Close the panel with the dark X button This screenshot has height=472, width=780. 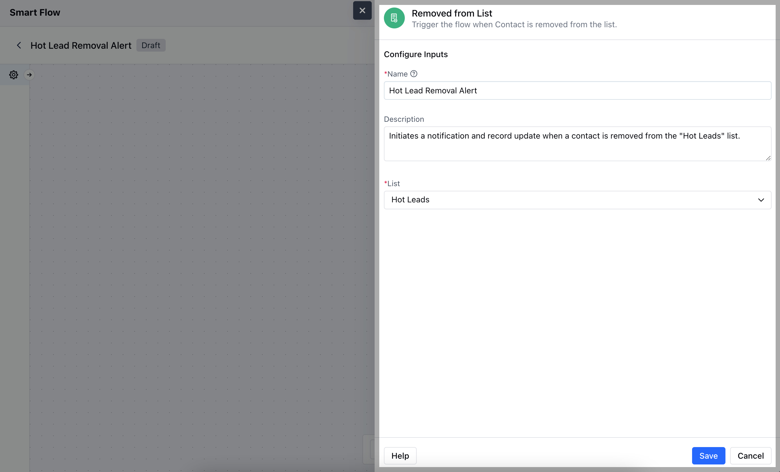click(x=362, y=10)
